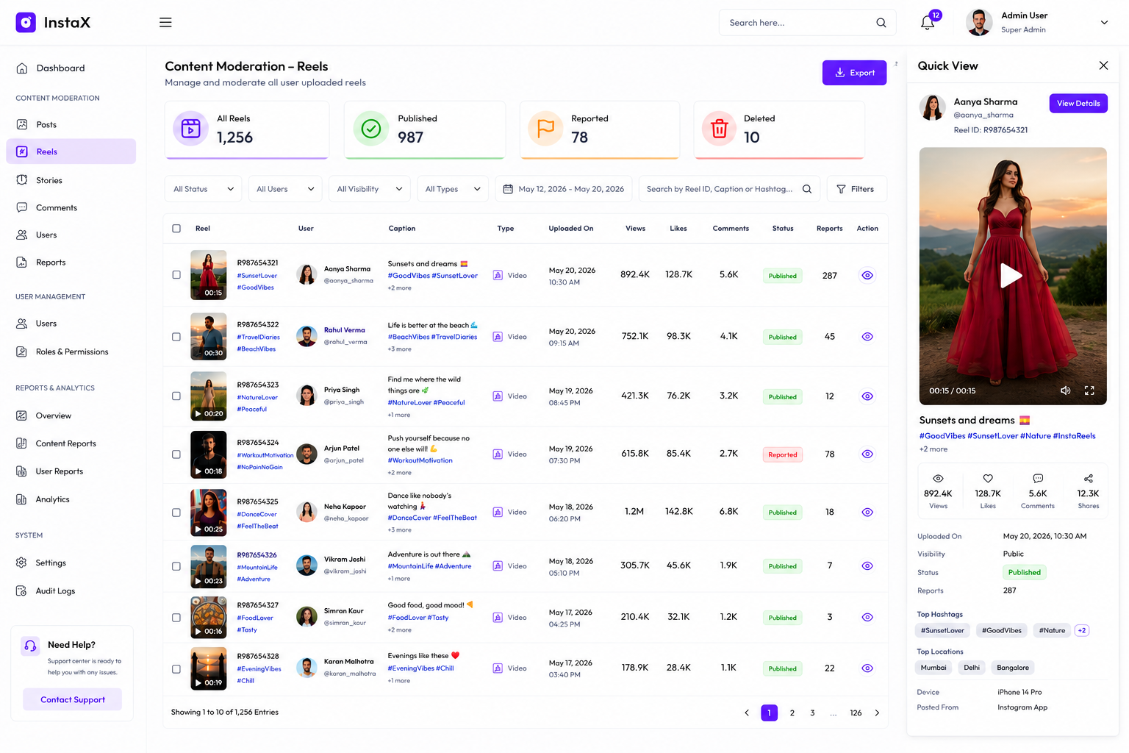This screenshot has width=1129, height=753.
Task: Open the All Users dropdown
Action: pyautogui.click(x=285, y=189)
